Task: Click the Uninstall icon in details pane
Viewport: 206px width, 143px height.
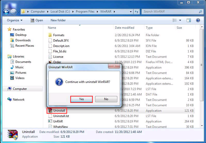Action: tap(13, 135)
